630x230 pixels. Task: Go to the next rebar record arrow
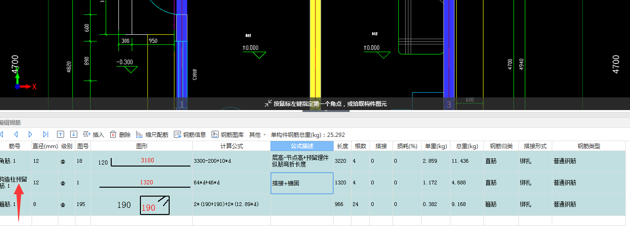[x=30, y=135]
